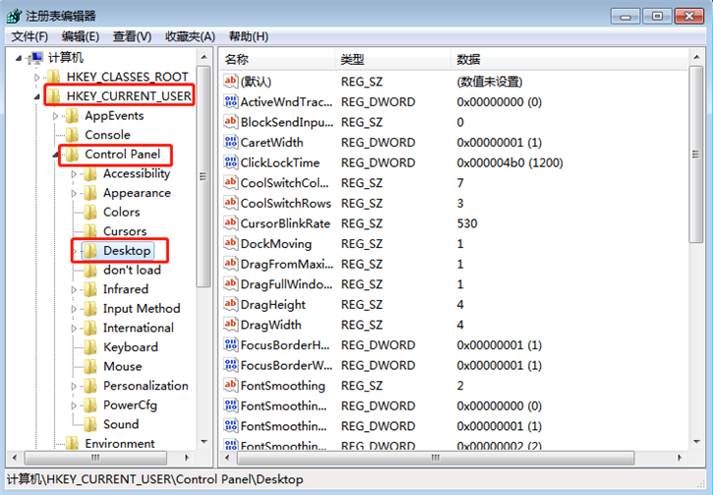Open the 收藏夹(A) menu
Image resolution: width=713 pixels, height=495 pixels.
[x=190, y=36]
